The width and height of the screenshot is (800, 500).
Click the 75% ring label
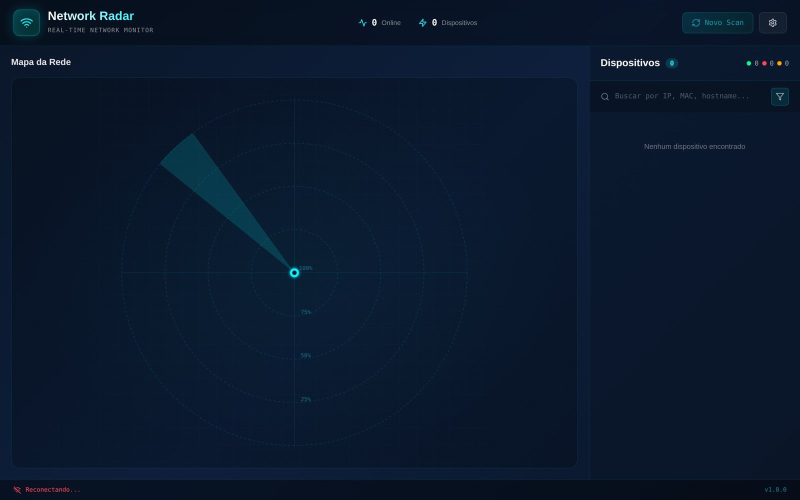pyautogui.click(x=305, y=312)
